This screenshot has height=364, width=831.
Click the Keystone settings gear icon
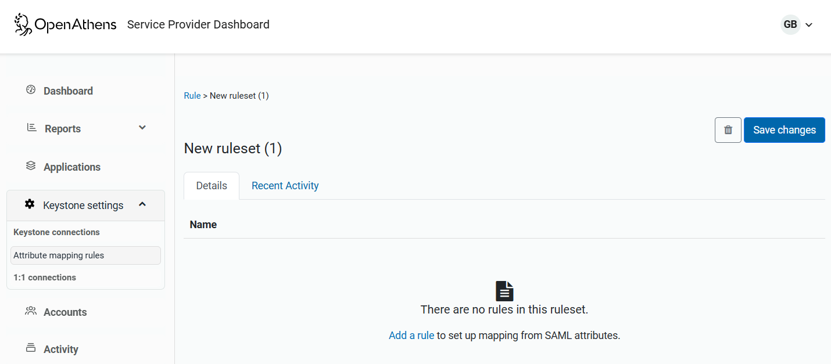[x=29, y=204]
